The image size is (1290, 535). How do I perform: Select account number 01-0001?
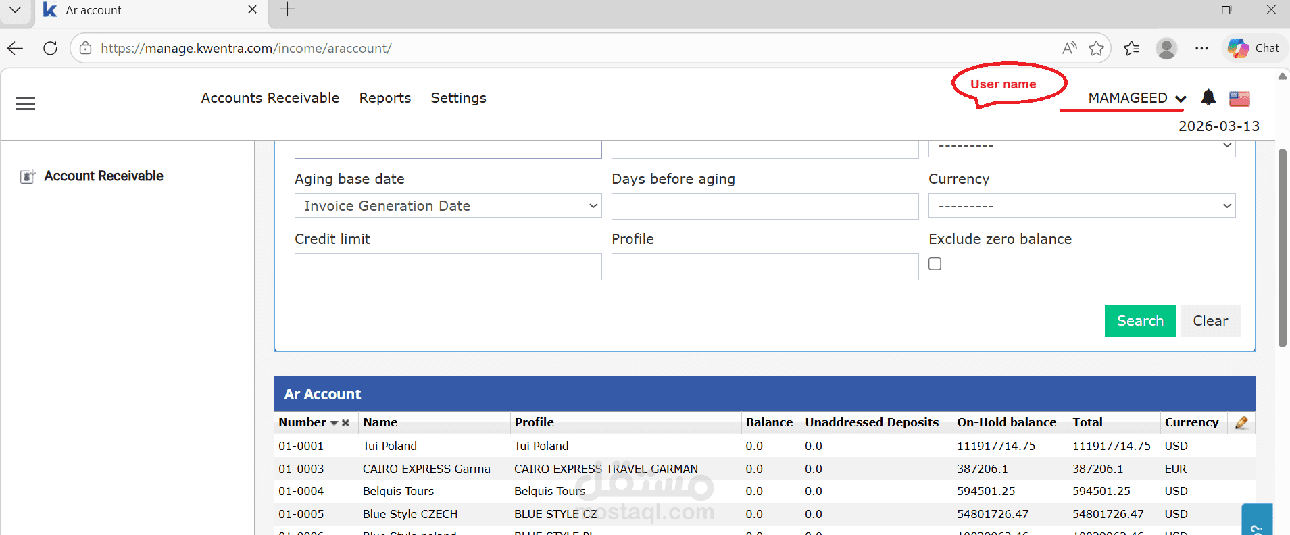point(301,446)
